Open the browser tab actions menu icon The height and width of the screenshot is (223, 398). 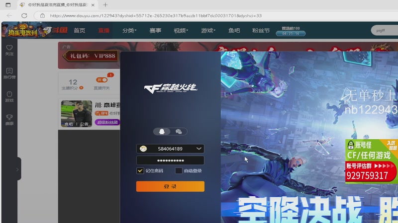coord(8,5)
